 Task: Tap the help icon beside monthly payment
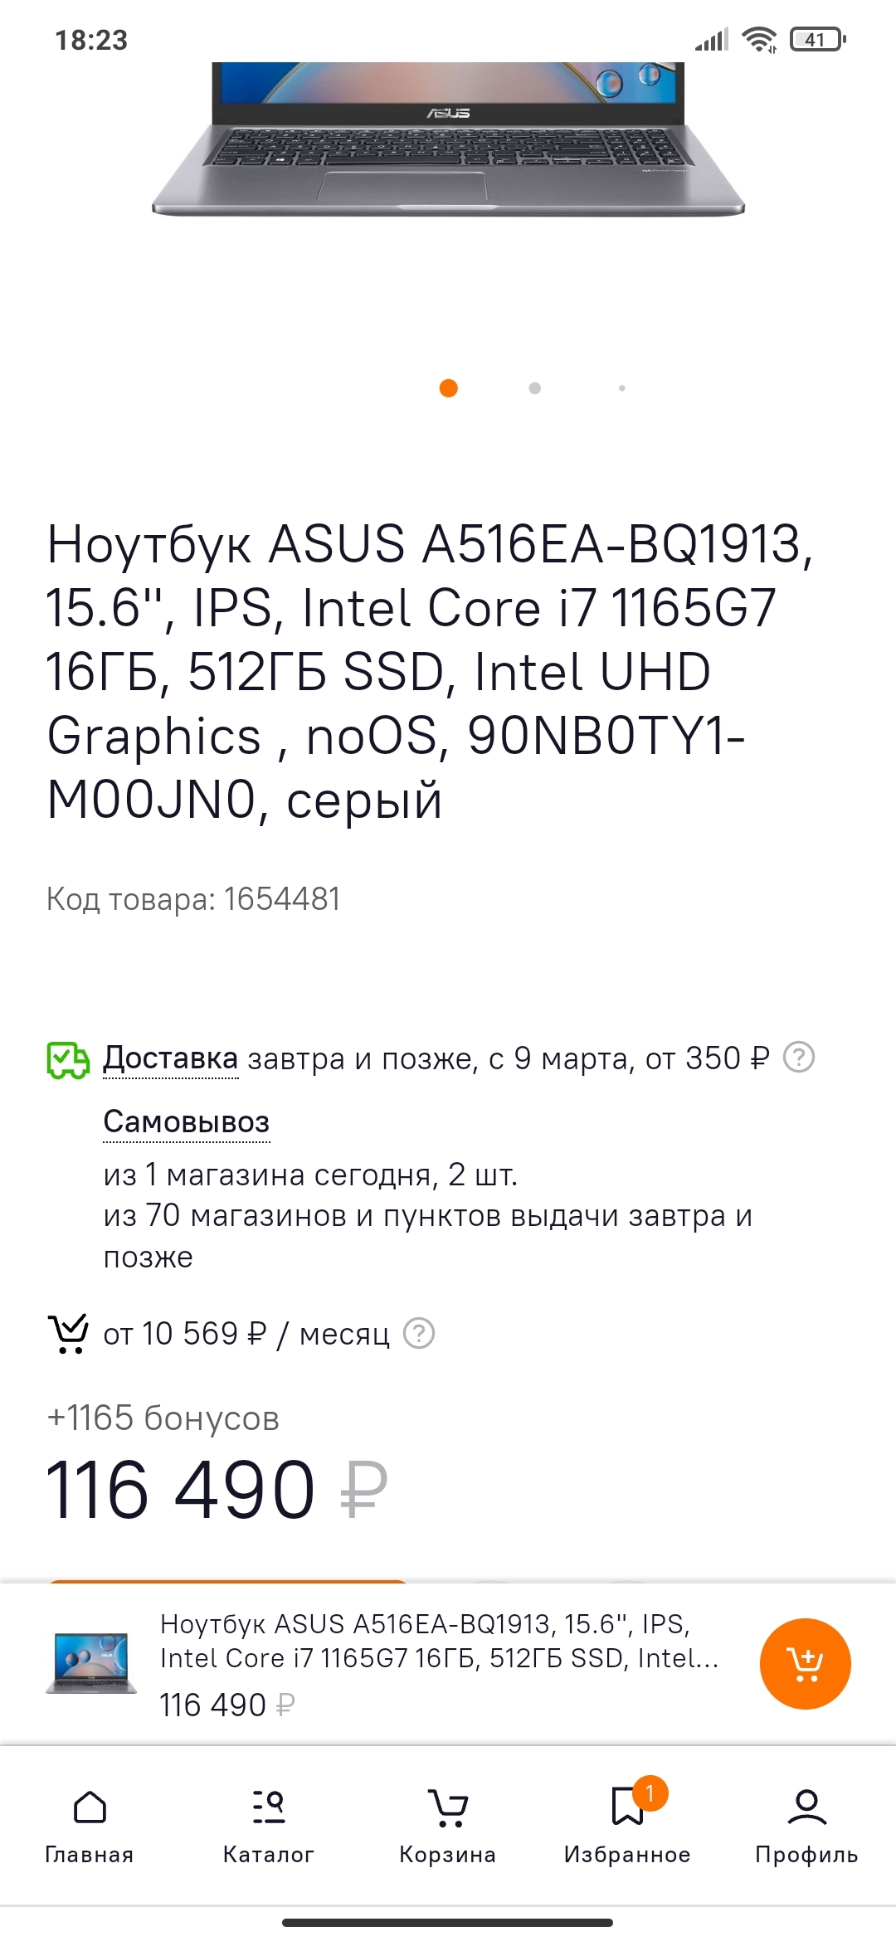[x=419, y=1334]
